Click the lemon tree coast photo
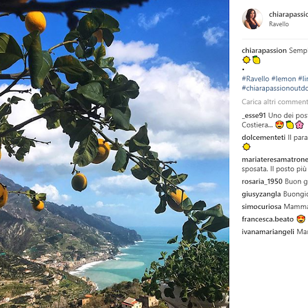308x308 pixels. click(x=115, y=154)
